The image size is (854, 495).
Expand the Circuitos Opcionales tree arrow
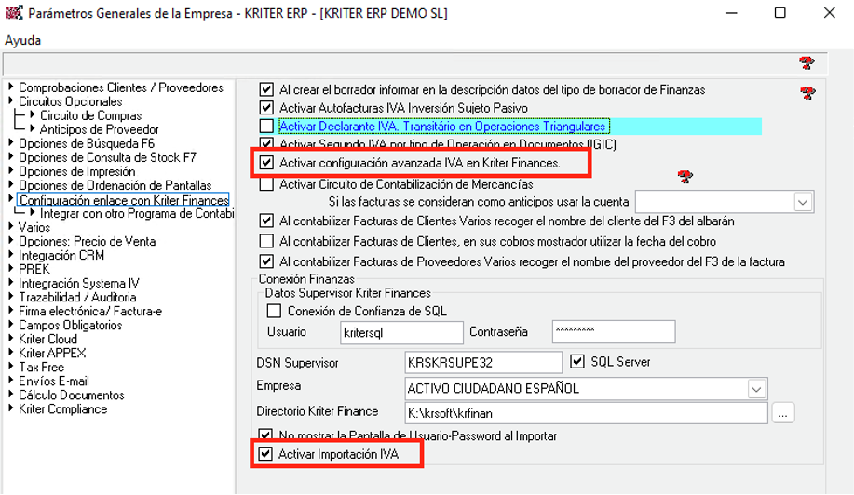click(x=11, y=100)
